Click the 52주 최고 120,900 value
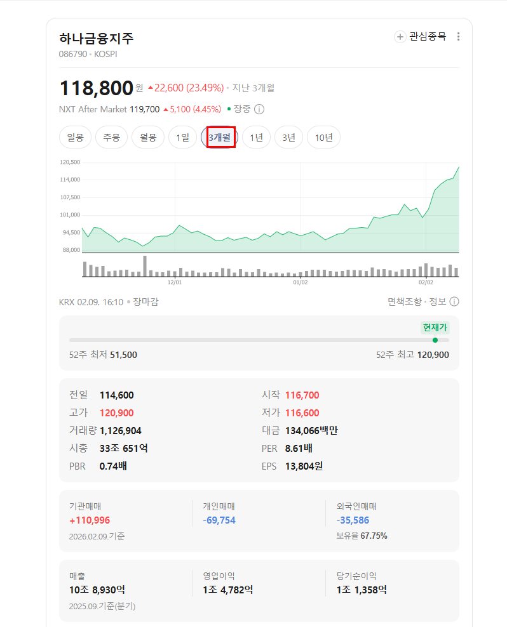 (x=433, y=355)
